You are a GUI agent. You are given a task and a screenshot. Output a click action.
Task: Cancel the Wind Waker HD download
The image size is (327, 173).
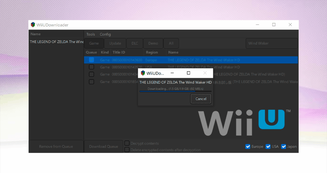click(x=201, y=99)
